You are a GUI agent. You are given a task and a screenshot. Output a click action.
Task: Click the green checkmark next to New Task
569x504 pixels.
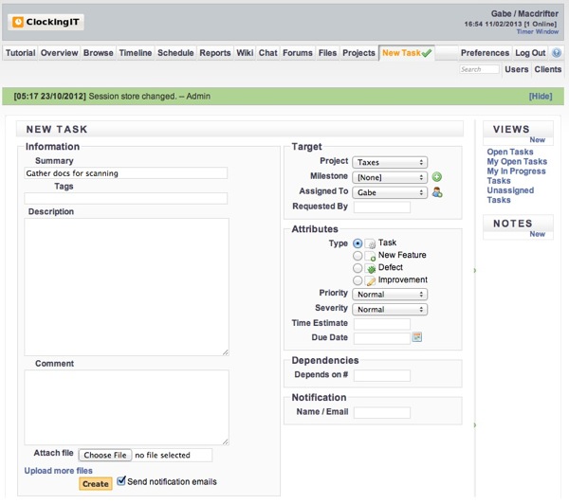tap(427, 54)
